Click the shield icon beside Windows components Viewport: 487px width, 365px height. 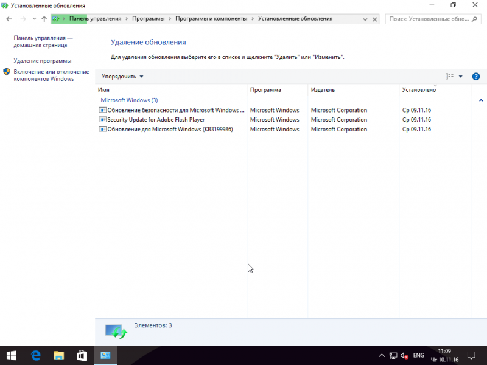click(x=7, y=72)
